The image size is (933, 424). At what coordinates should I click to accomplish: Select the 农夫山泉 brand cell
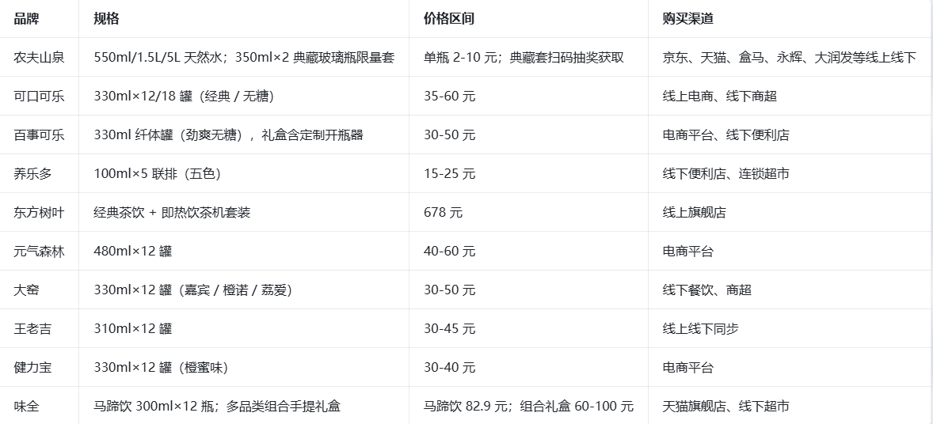(x=40, y=57)
